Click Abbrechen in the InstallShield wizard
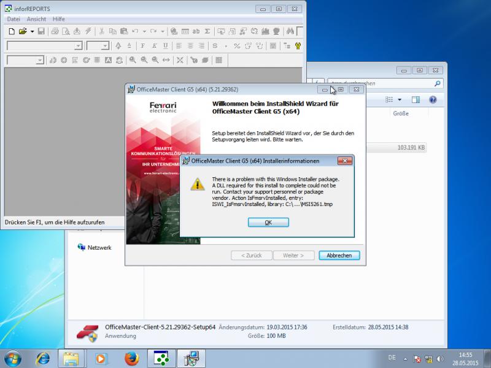Viewport: 491px width, 368px height. [x=339, y=255]
